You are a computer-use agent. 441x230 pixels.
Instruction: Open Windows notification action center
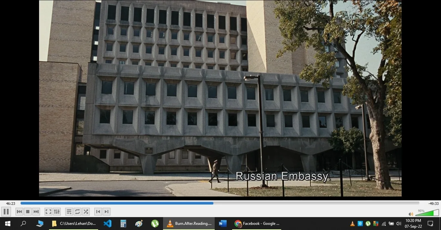[430, 223]
